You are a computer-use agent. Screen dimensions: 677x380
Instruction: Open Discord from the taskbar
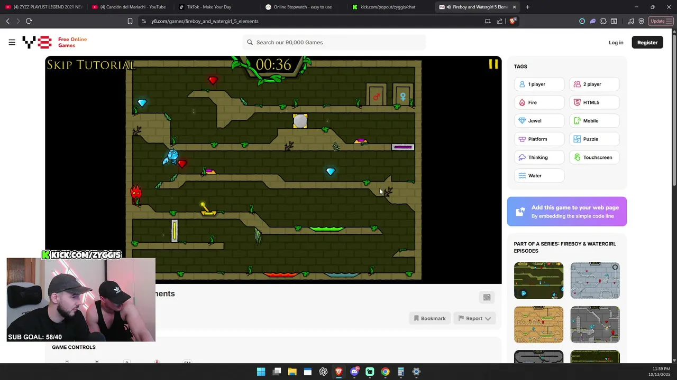point(354,372)
